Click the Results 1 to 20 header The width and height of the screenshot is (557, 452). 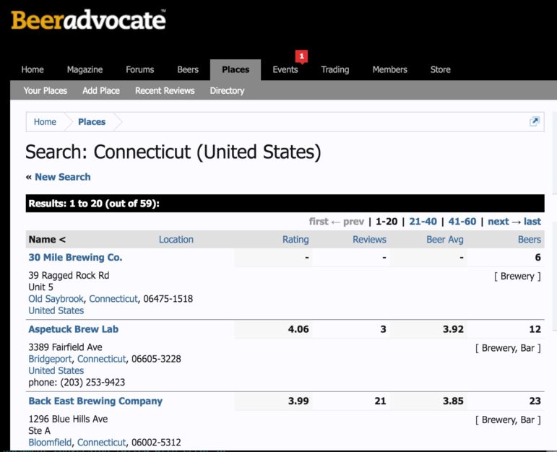coord(285,204)
